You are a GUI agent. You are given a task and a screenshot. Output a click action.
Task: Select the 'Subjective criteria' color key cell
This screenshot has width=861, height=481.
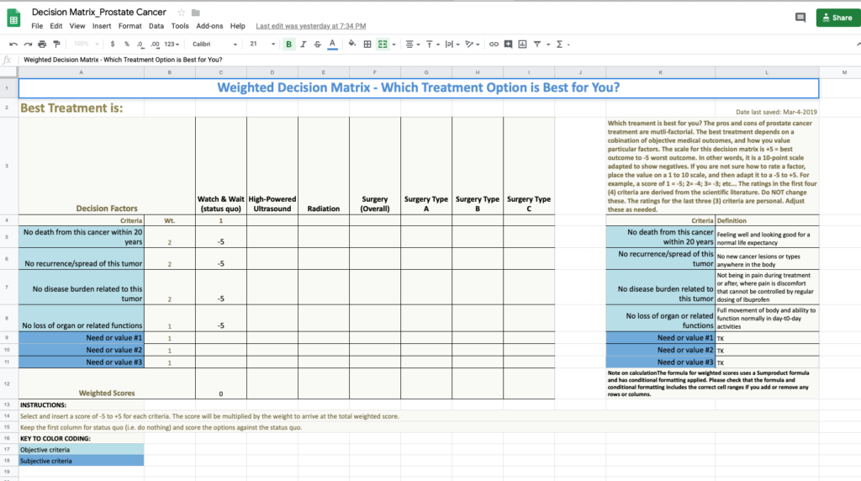(82, 461)
